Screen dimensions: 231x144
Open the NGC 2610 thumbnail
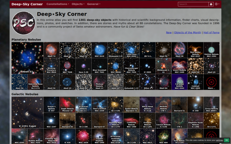coord(99,50)
